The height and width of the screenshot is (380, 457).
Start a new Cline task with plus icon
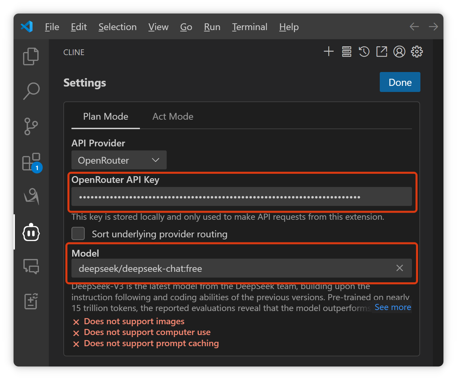click(x=329, y=52)
